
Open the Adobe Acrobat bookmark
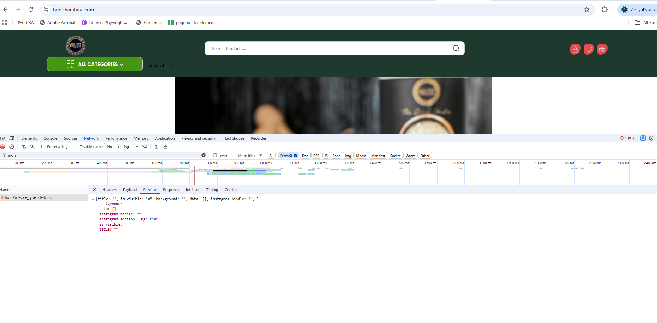click(58, 23)
